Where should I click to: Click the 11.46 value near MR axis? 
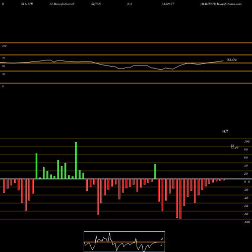pyautogui.click(x=234, y=148)
